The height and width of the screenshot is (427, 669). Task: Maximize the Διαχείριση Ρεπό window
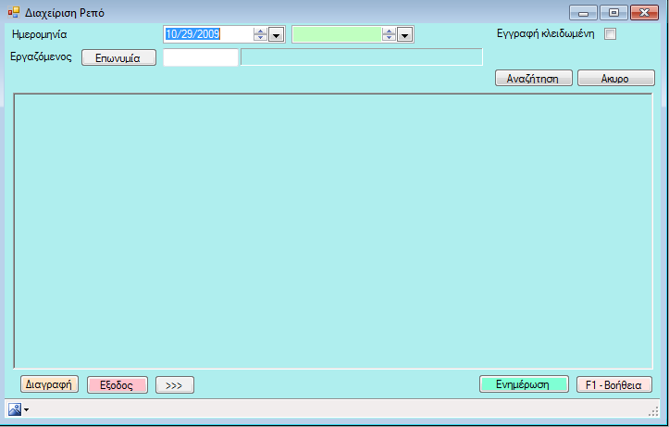613,13
